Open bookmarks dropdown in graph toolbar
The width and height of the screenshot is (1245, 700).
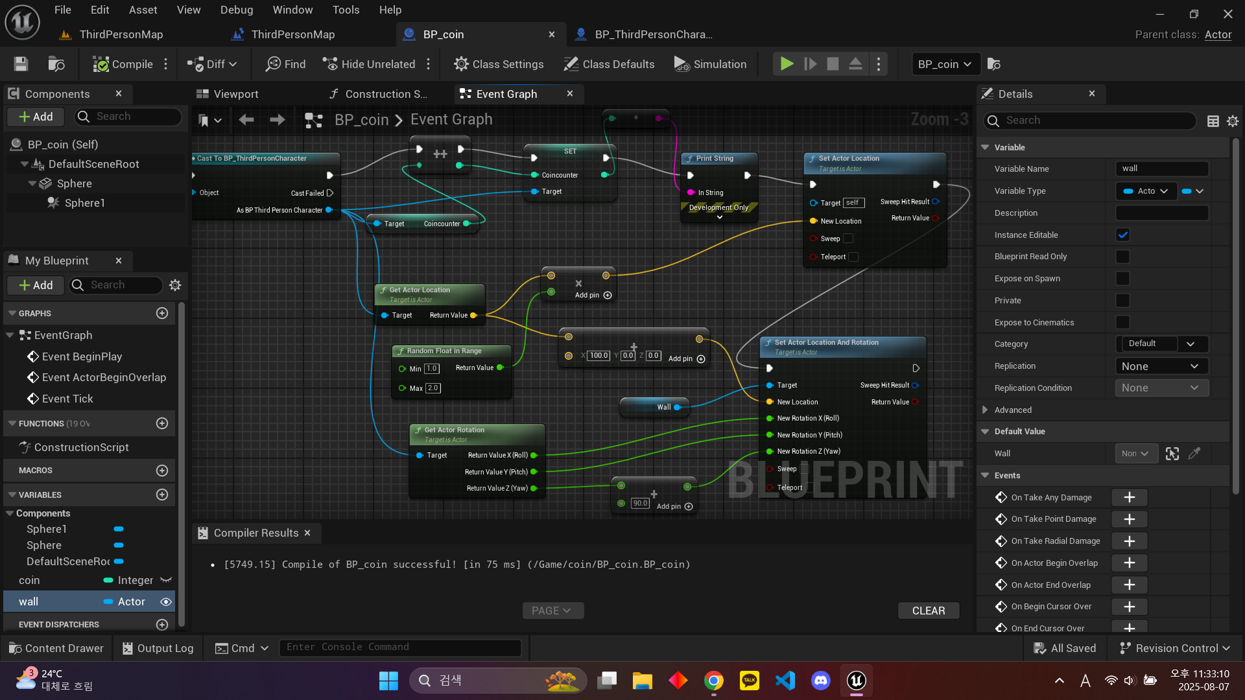[210, 120]
